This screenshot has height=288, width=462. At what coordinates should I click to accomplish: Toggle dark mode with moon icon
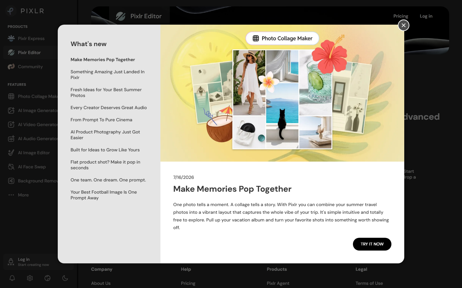coord(65,278)
